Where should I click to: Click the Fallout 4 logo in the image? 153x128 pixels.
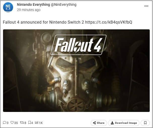pyautogui.click(x=78, y=44)
